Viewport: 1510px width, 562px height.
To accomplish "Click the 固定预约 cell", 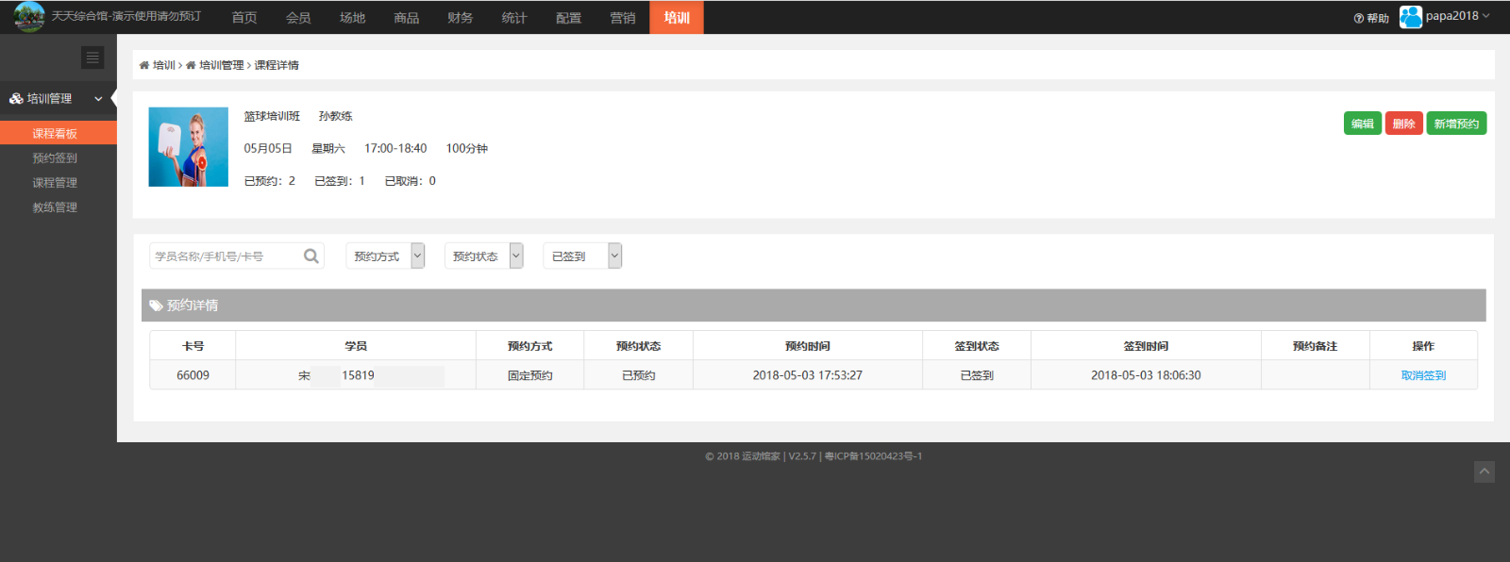I will point(530,375).
